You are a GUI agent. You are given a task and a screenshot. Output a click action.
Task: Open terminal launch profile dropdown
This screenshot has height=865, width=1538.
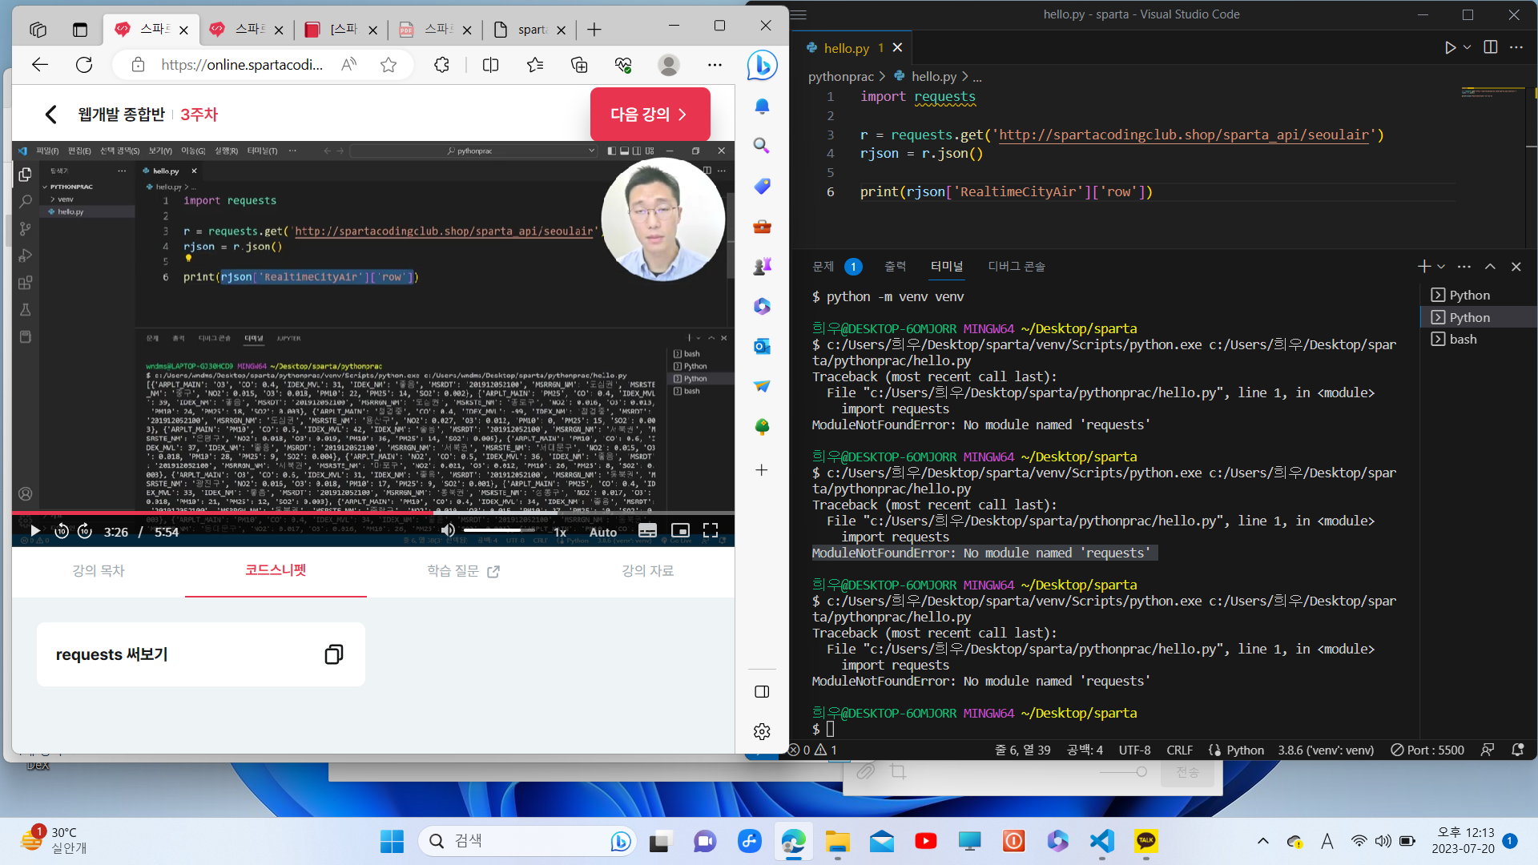[1441, 267]
